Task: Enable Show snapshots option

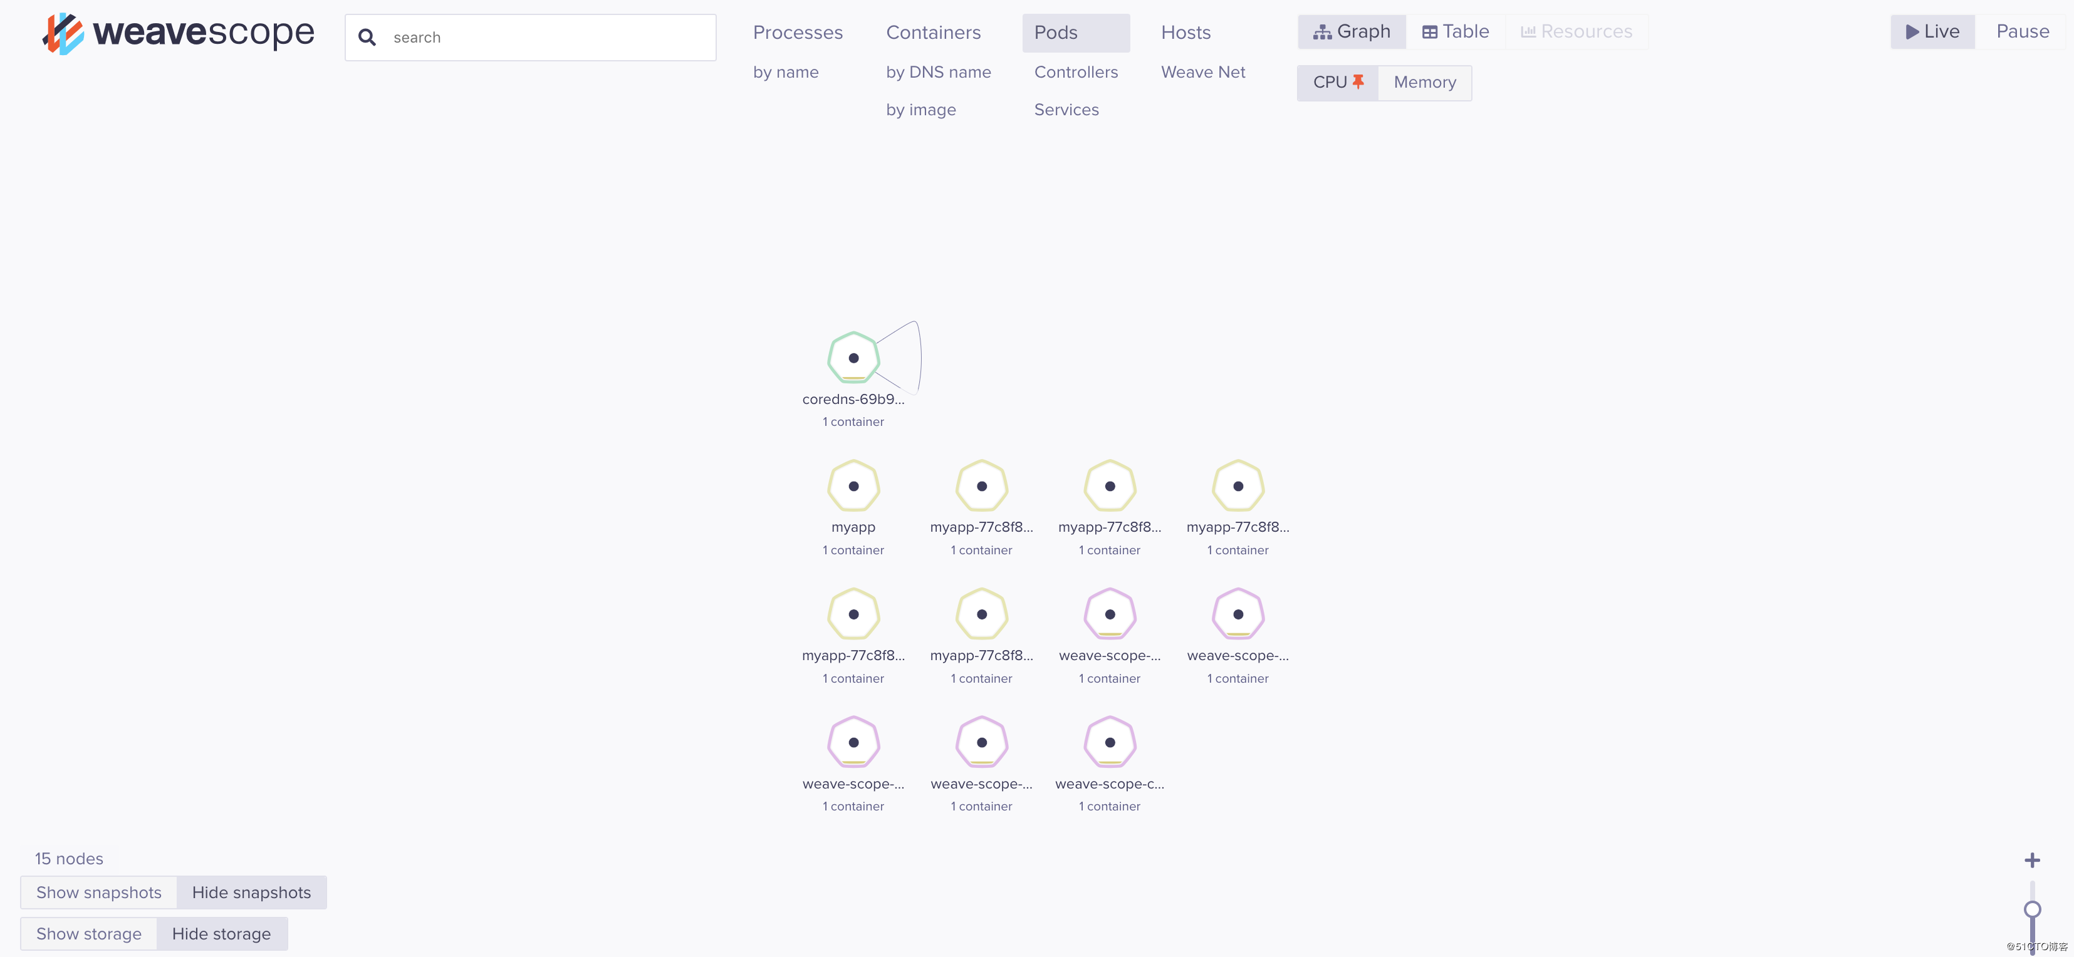Action: (99, 892)
